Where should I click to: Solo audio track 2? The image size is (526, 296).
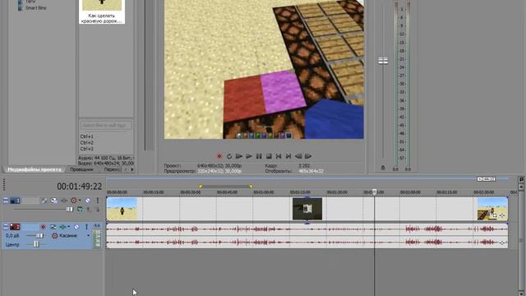86,227
